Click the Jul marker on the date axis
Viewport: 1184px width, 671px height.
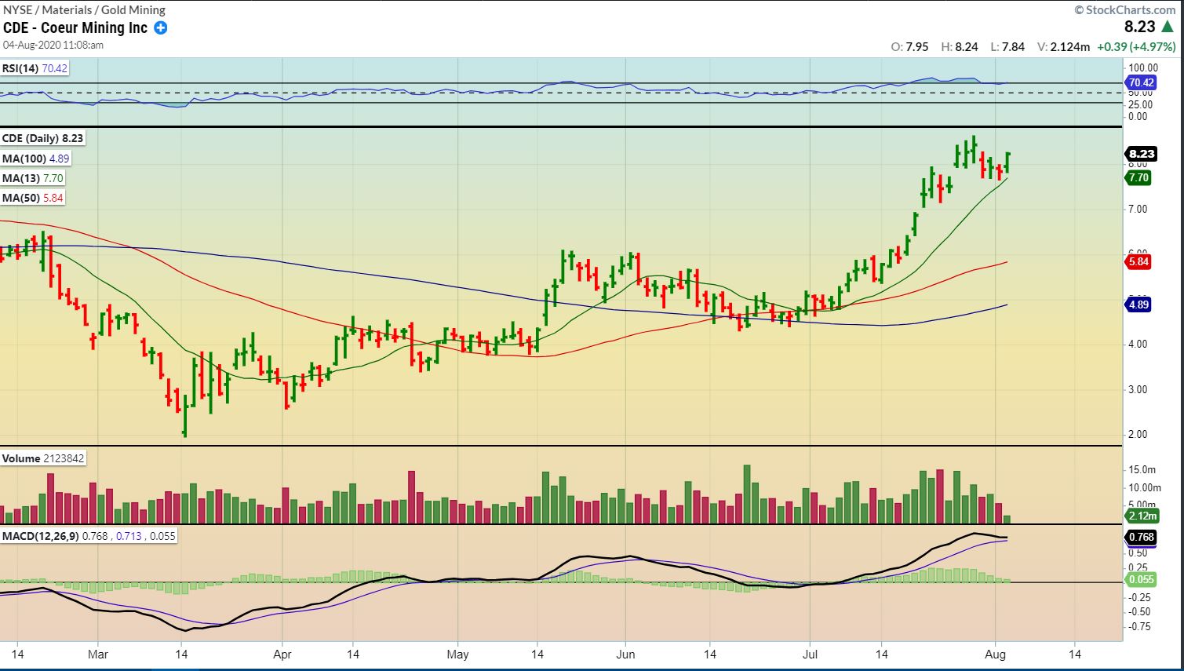tap(809, 654)
